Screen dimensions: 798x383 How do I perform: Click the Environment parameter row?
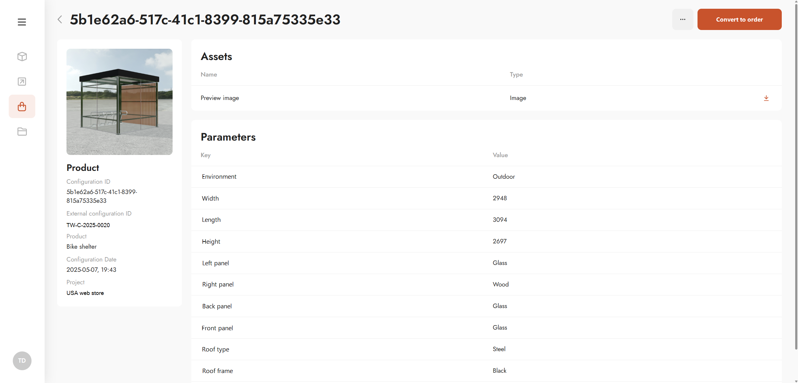point(343,177)
